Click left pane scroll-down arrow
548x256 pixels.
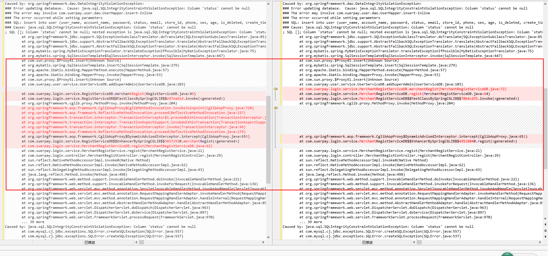pyautogui.click(x=268, y=237)
